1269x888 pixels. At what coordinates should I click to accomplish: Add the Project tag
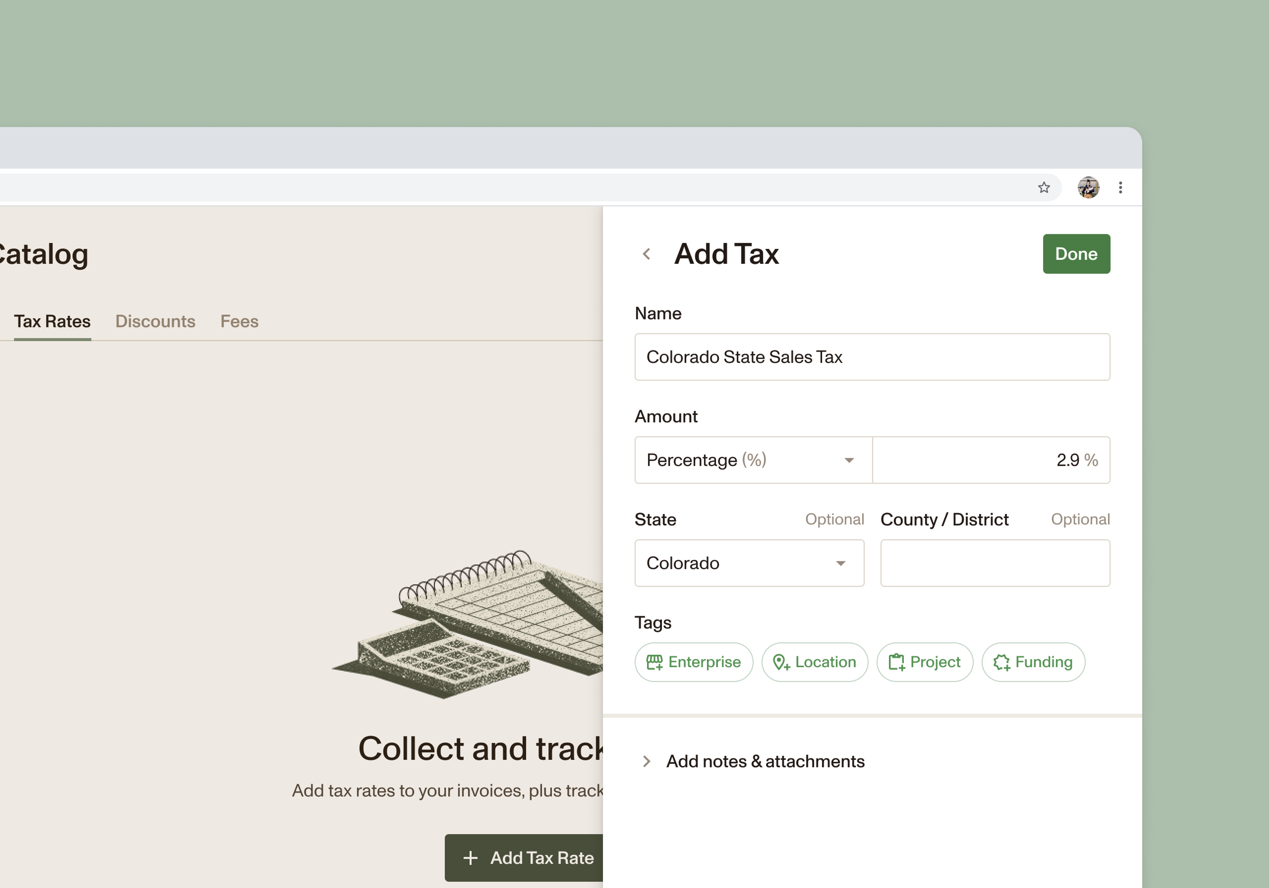coord(924,662)
